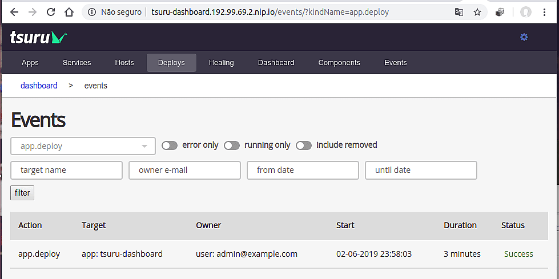The width and height of the screenshot is (559, 279).
Task: Enable the running only switch
Action: click(232, 145)
